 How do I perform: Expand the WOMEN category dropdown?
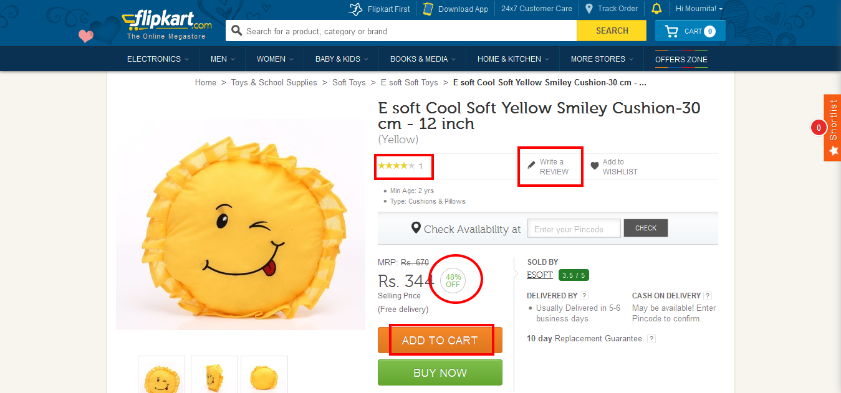click(x=274, y=59)
